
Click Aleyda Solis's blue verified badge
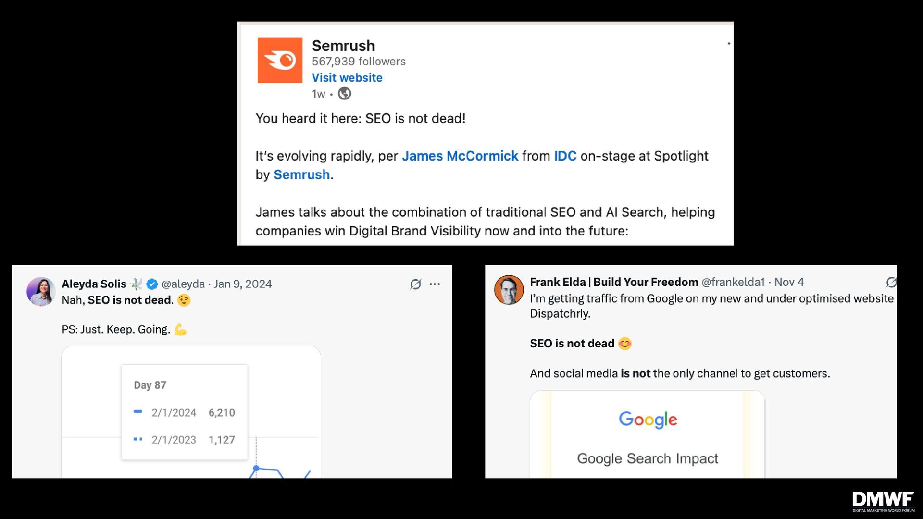coord(152,284)
